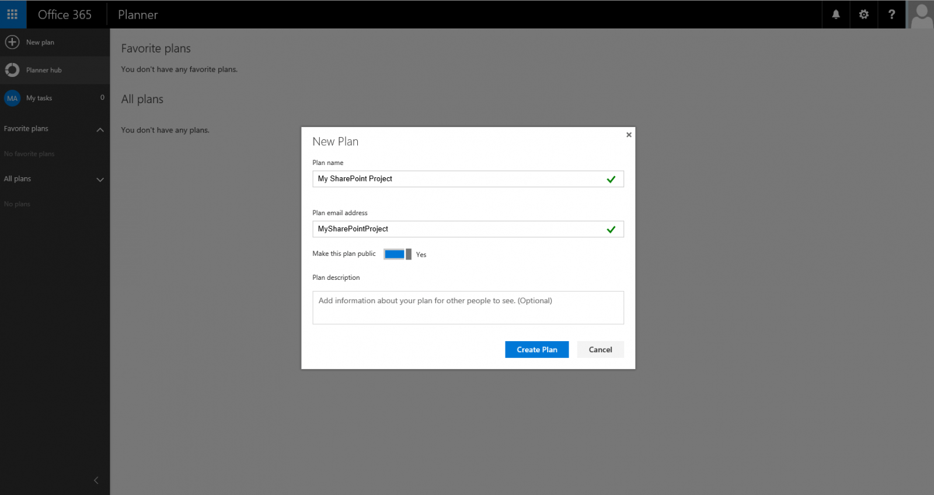Click the Plan email address field
Image resolution: width=934 pixels, height=495 pixels.
point(468,229)
